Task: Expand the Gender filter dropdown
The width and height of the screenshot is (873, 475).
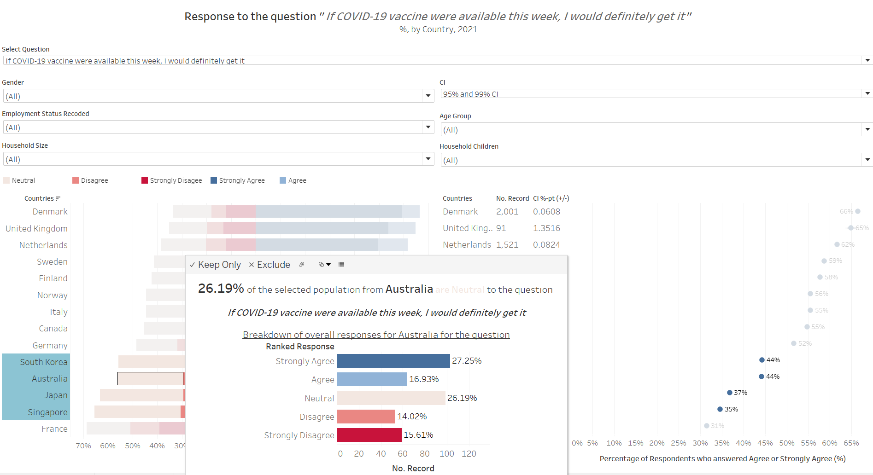Action: click(428, 96)
